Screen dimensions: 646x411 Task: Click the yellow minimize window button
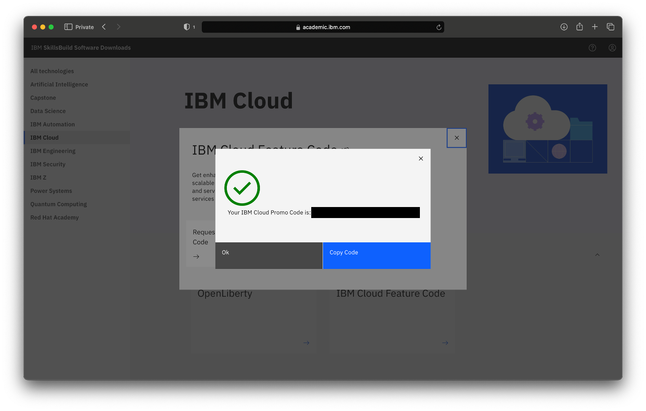point(43,27)
